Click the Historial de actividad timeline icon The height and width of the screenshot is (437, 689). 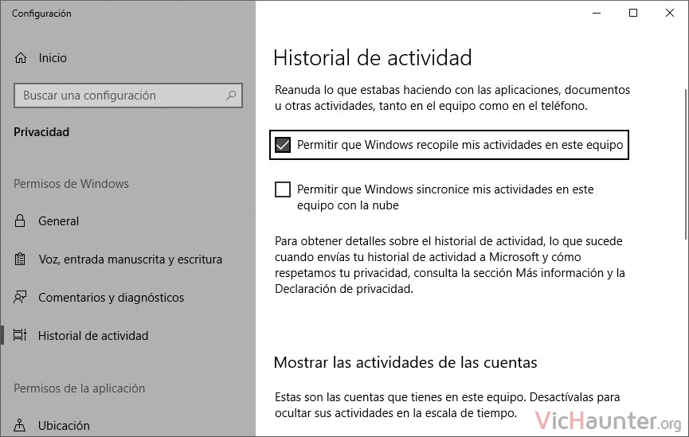20,336
